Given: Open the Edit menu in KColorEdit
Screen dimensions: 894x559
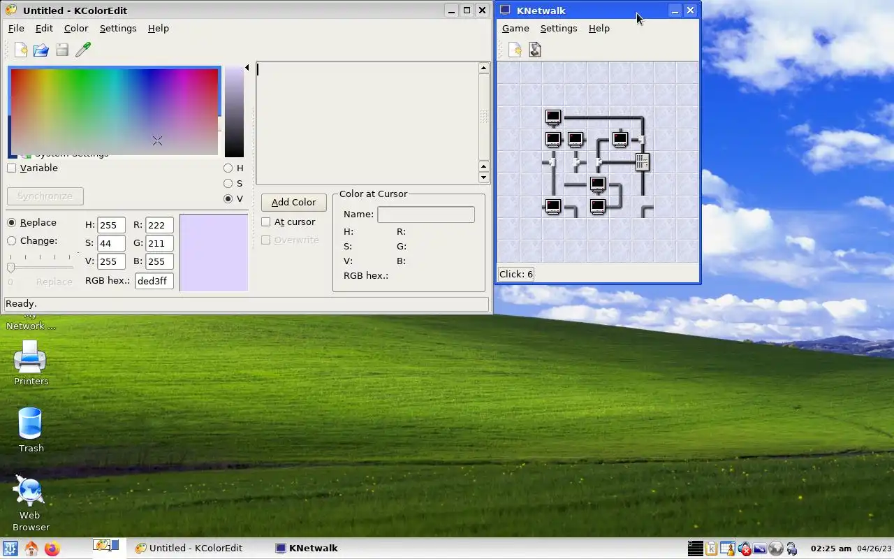Looking at the screenshot, I should 44,29.
